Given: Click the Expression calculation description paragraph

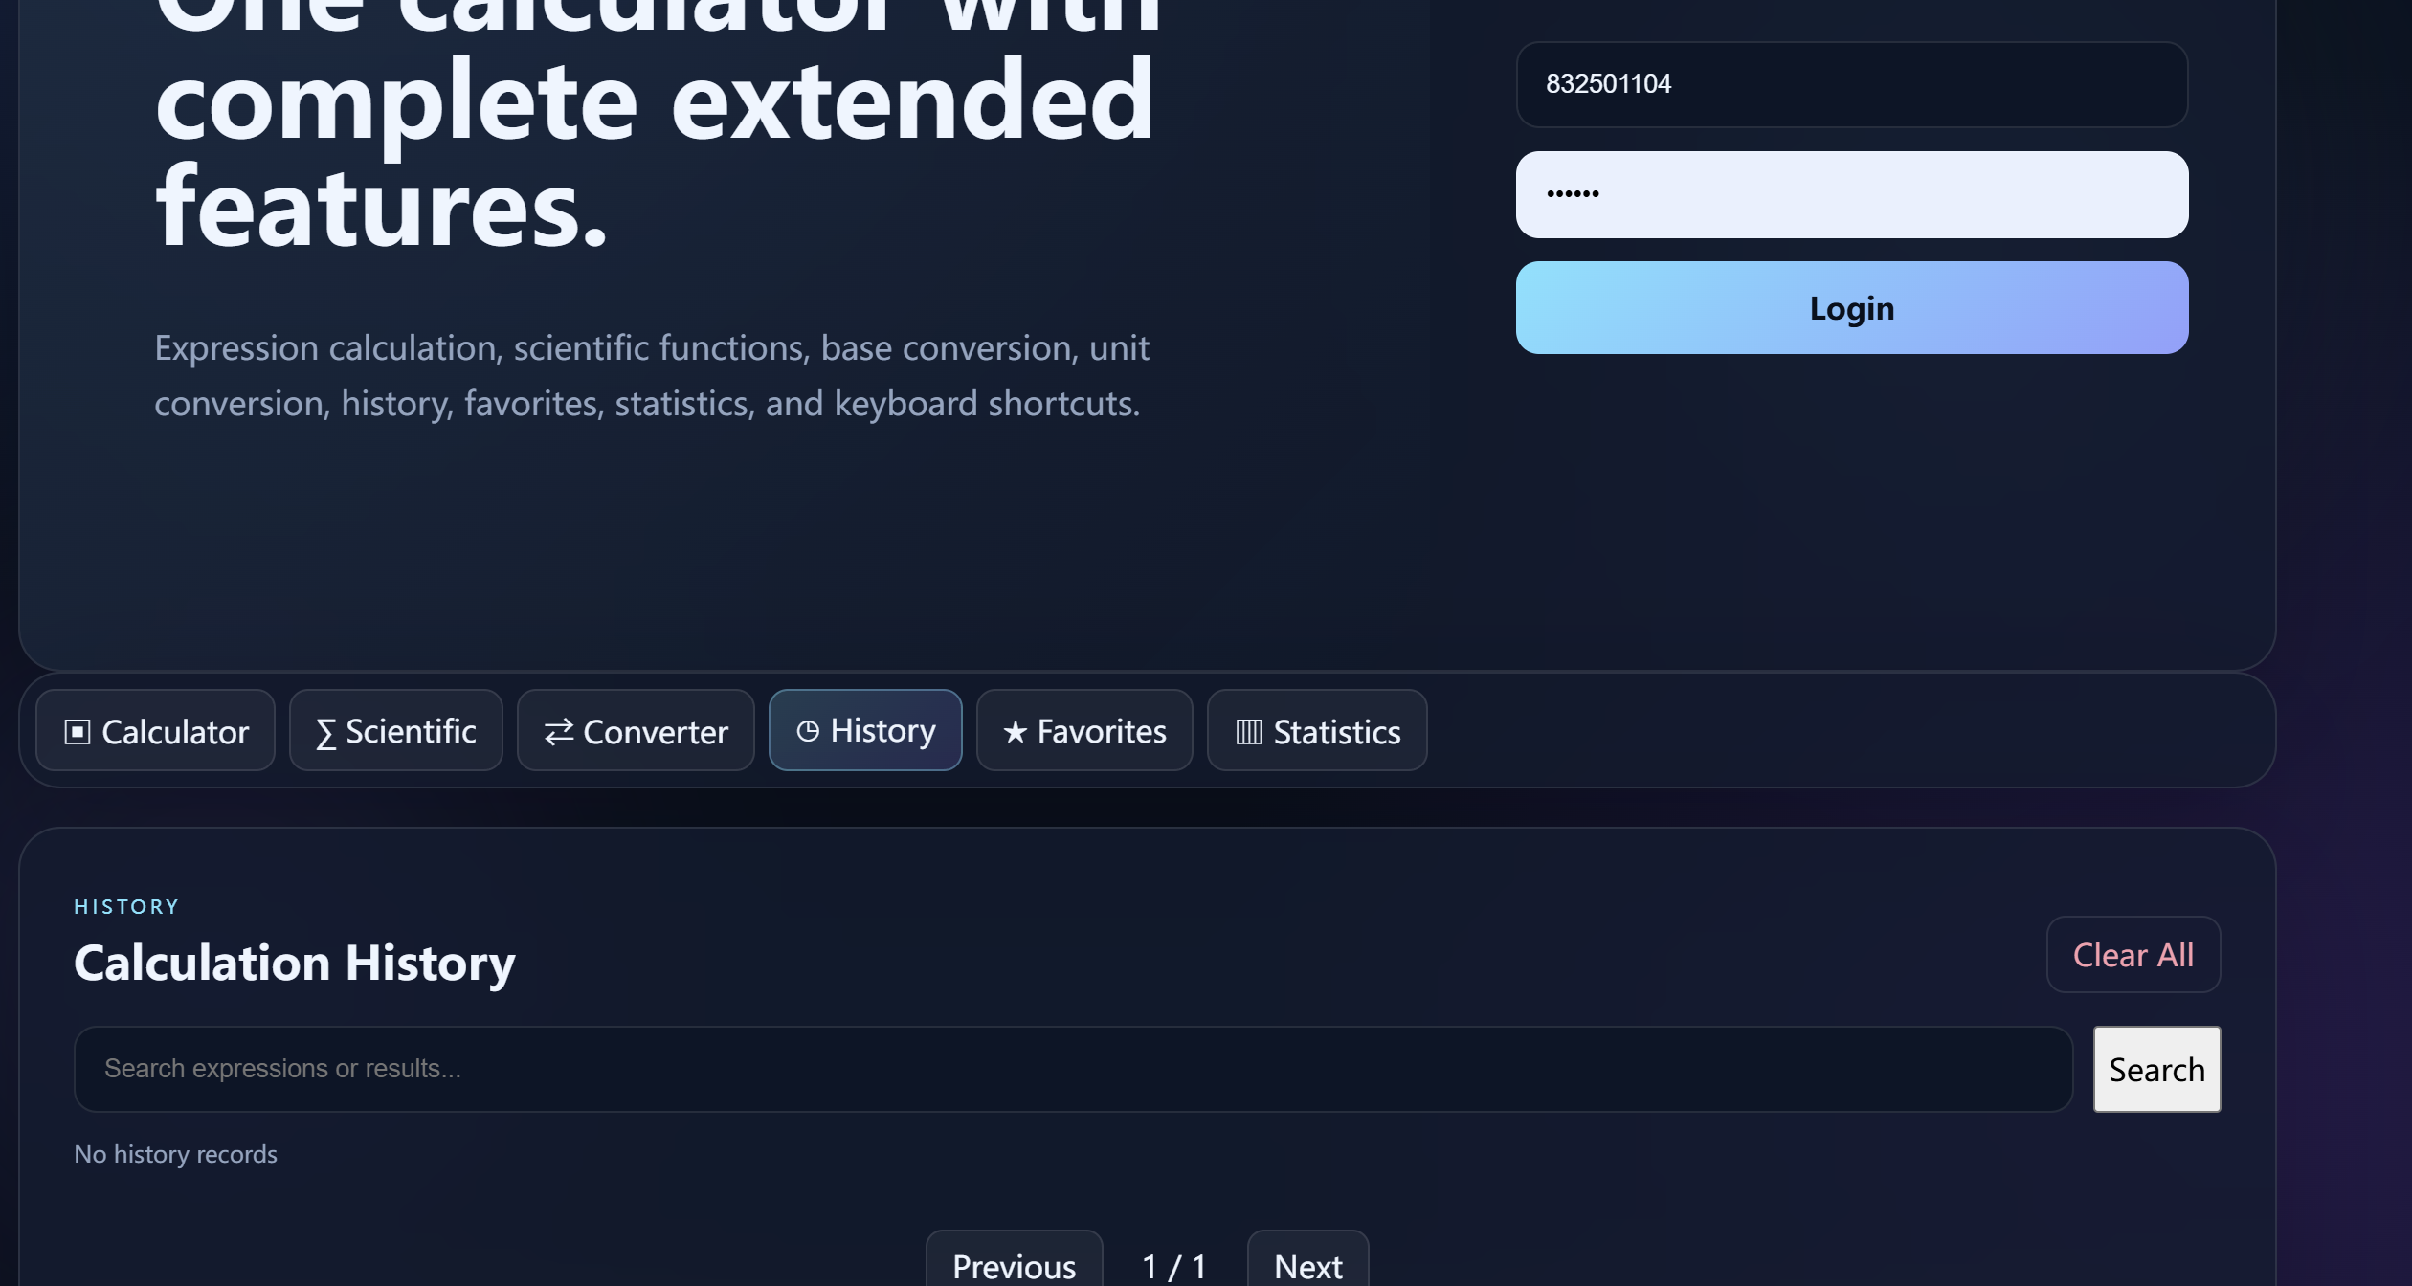Looking at the screenshot, I should 652,375.
